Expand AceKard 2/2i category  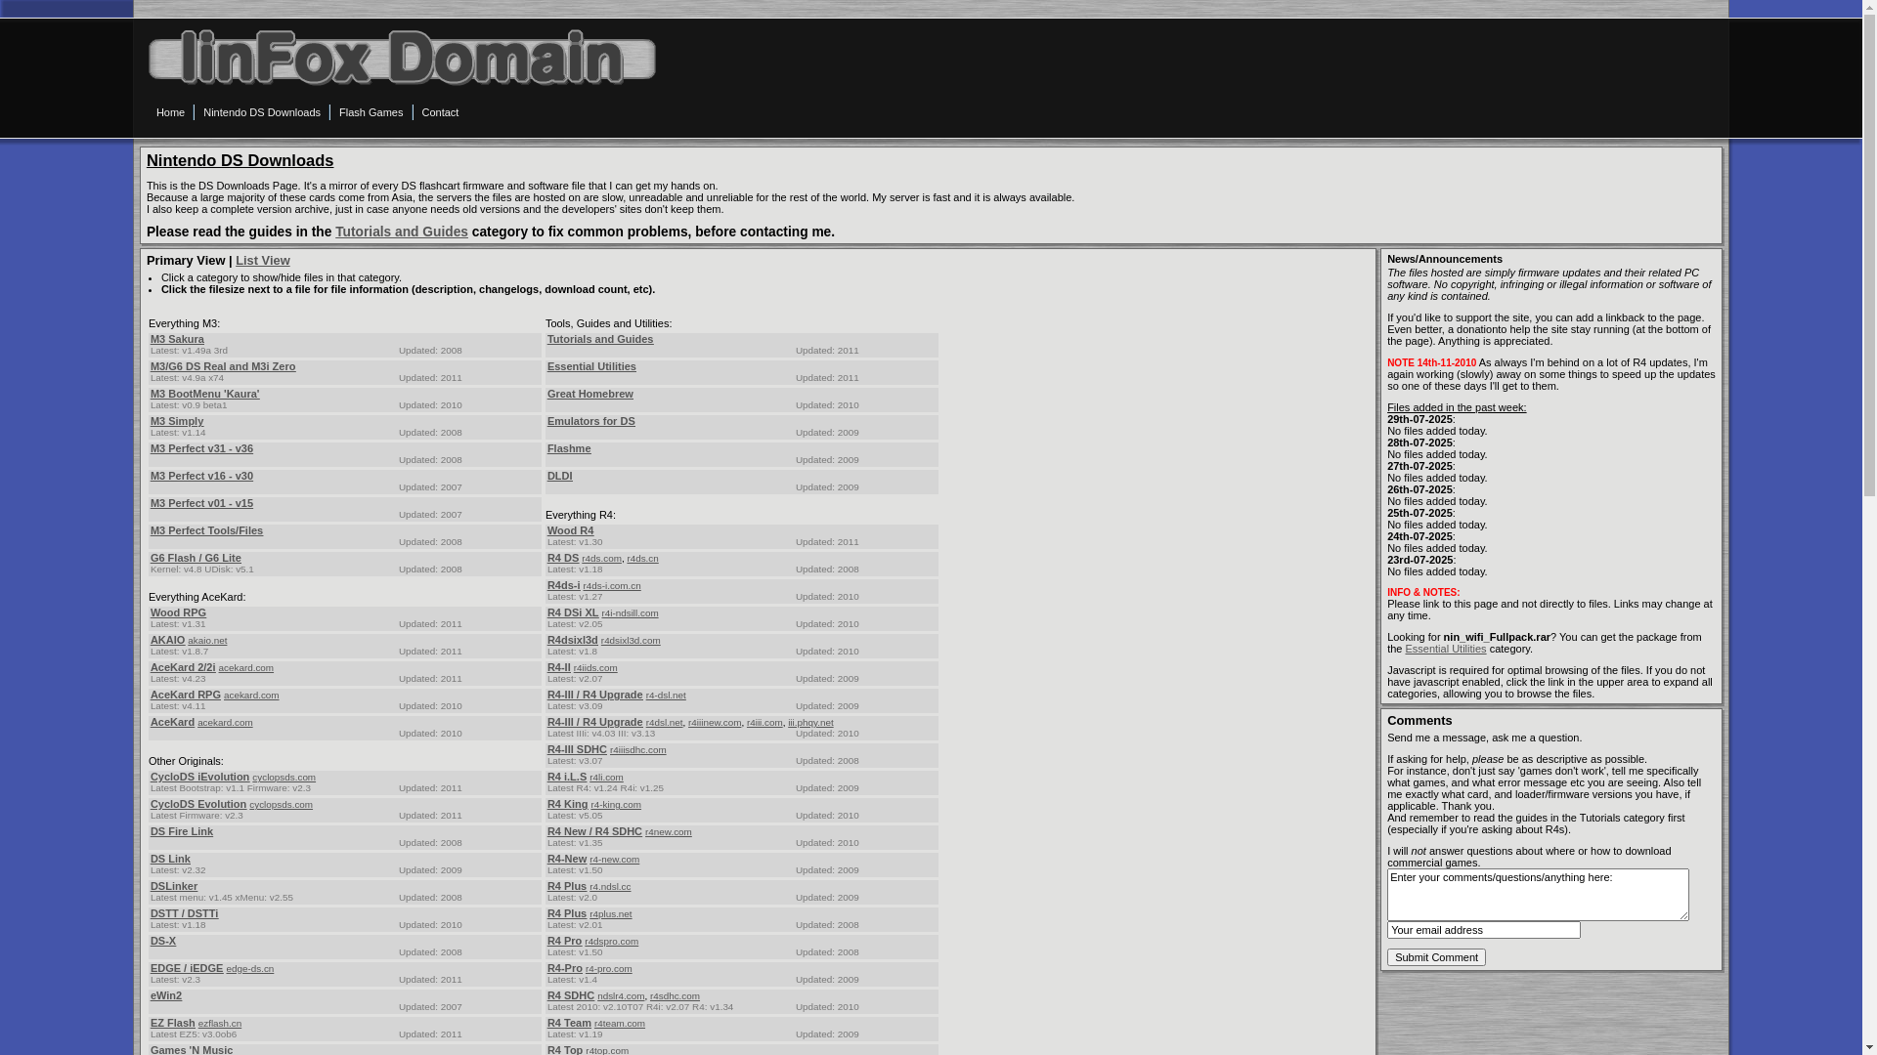(183, 667)
